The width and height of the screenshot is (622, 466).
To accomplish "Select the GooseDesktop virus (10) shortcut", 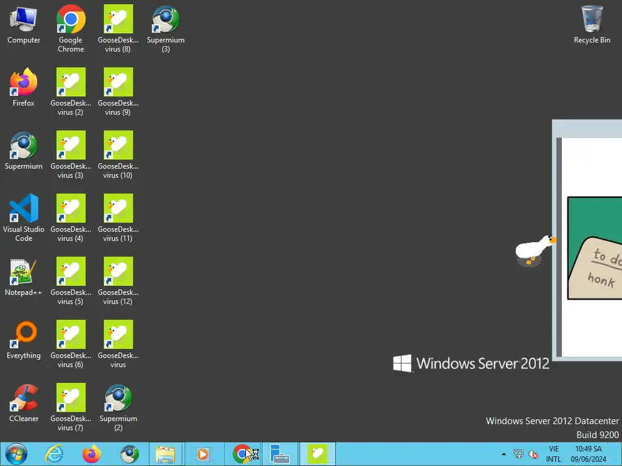I will (x=118, y=155).
